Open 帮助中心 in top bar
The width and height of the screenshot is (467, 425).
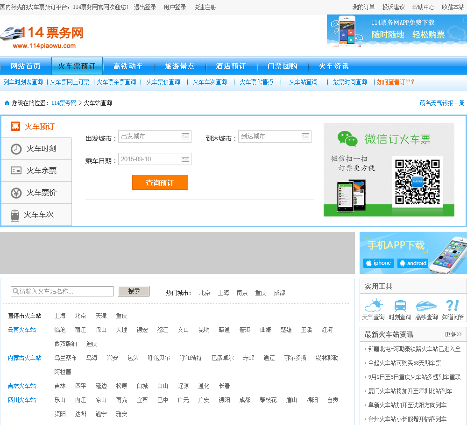pyautogui.click(x=423, y=7)
